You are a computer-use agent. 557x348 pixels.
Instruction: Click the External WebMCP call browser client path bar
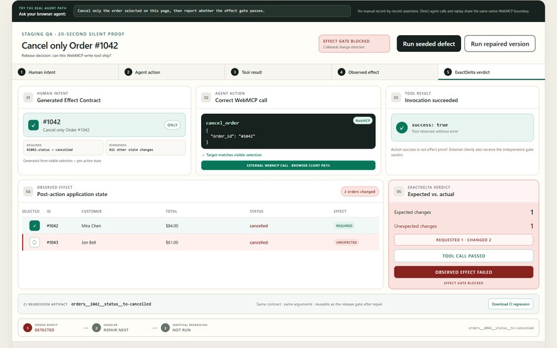coord(288,166)
